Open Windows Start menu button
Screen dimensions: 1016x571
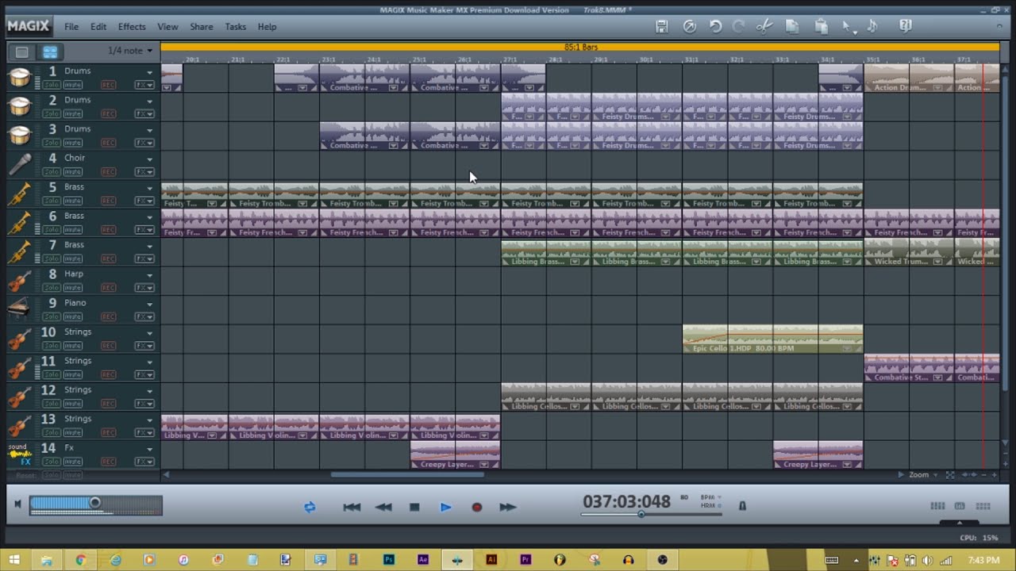click(14, 560)
